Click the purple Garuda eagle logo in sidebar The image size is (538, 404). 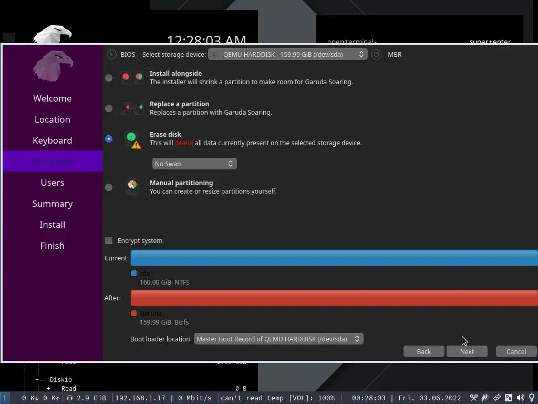pos(53,66)
